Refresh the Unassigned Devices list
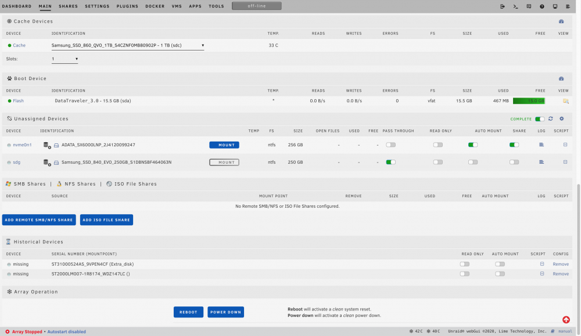 pyautogui.click(x=551, y=119)
